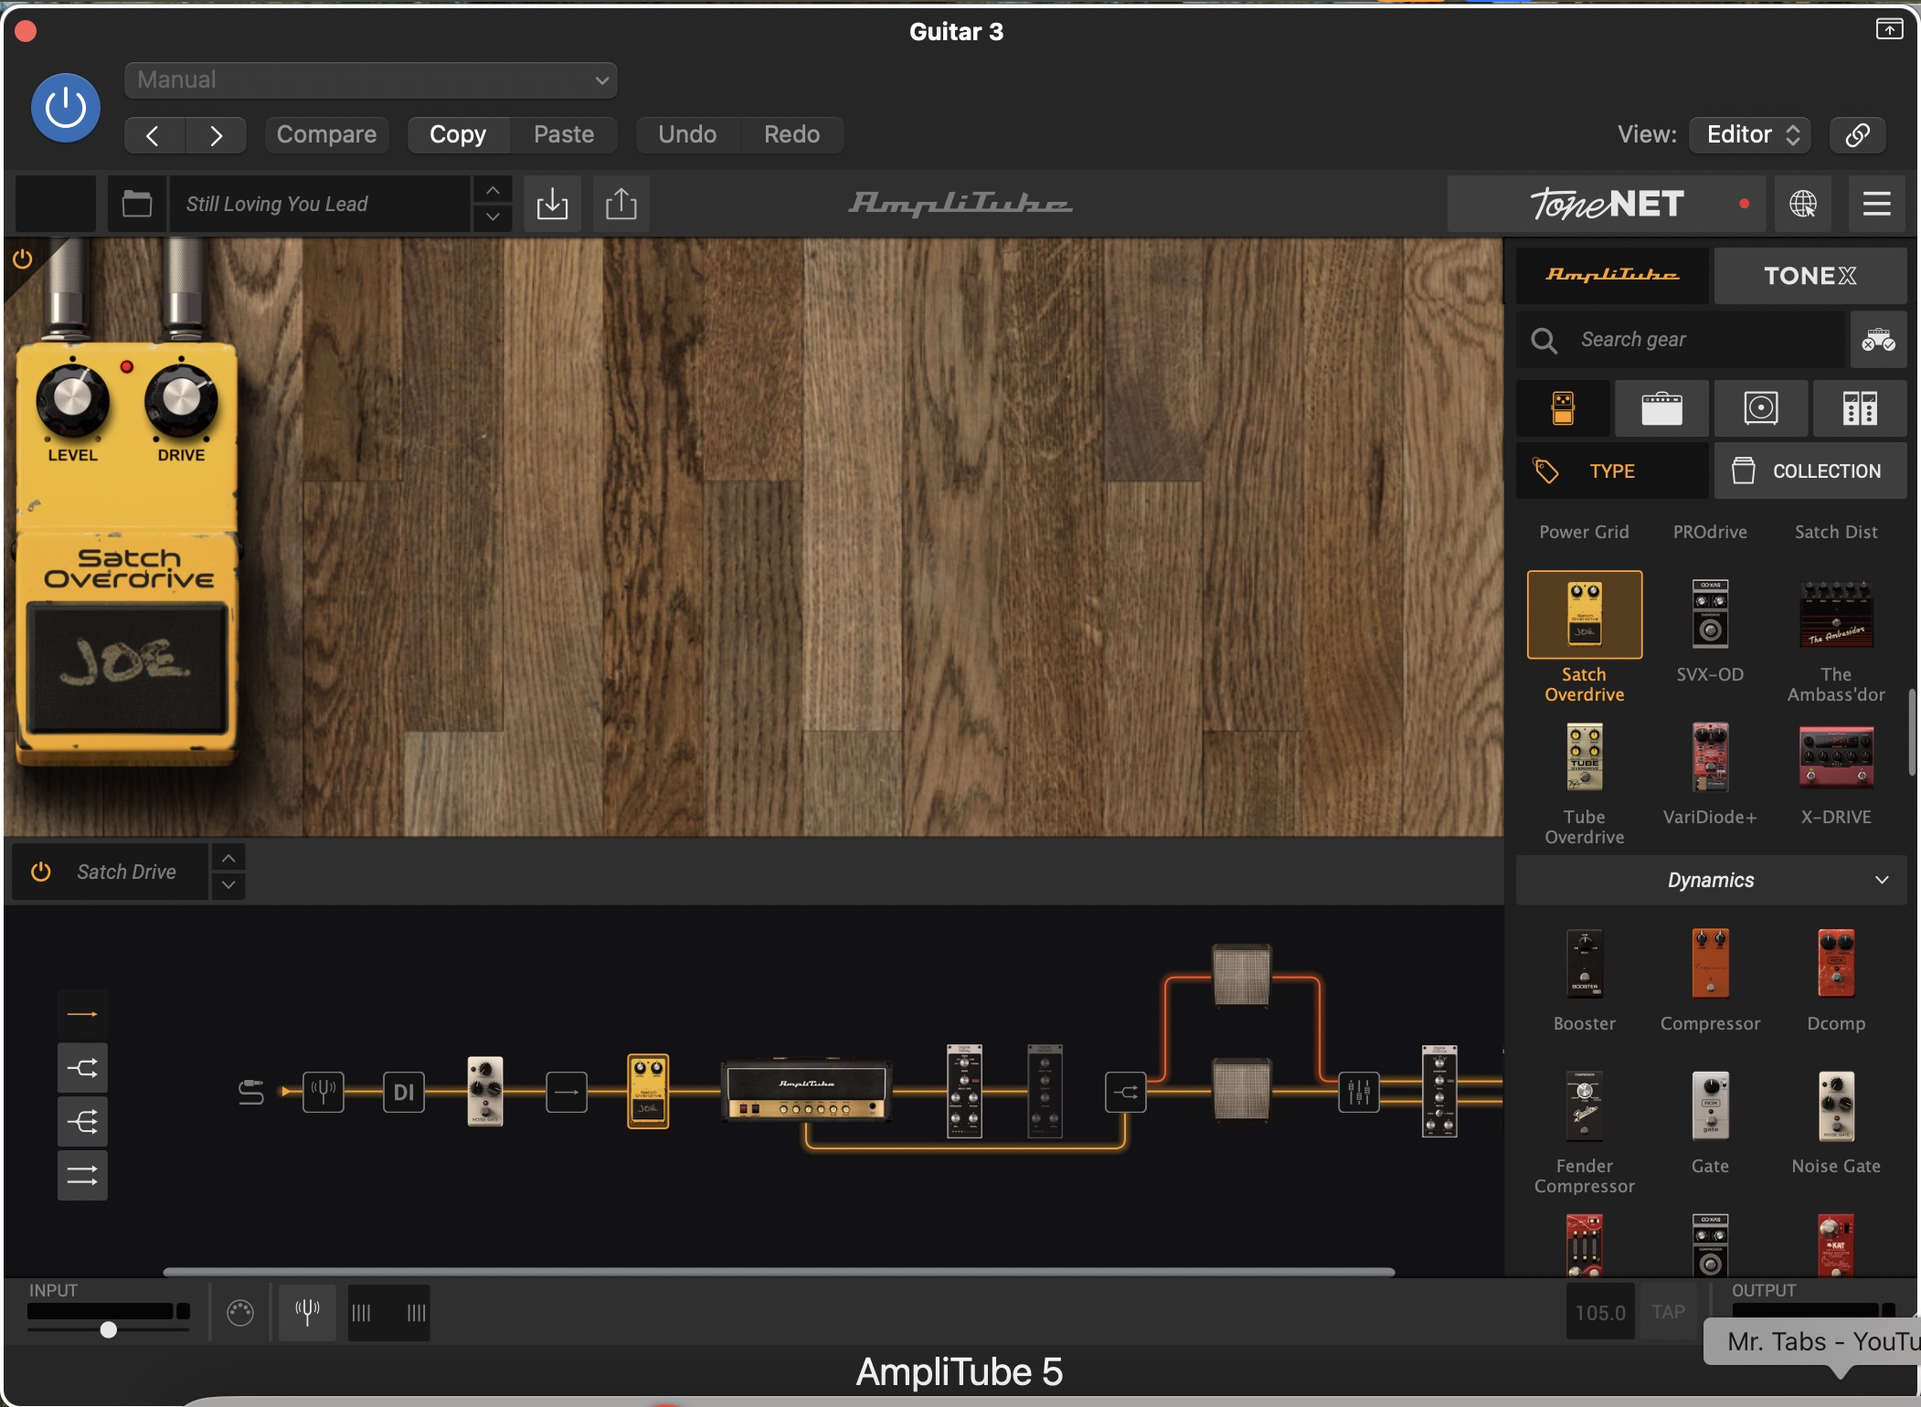
Task: Open the preset browser folder icon
Action: [x=137, y=204]
